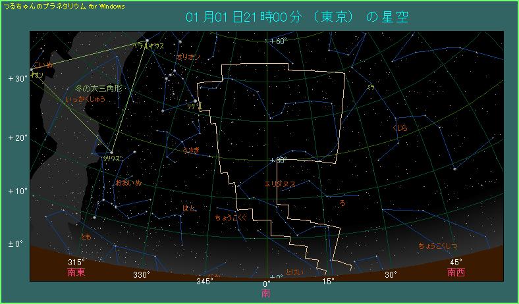519x304 pixels.
Task: Click the star Sirius (シリウス)
Action: click(x=111, y=153)
